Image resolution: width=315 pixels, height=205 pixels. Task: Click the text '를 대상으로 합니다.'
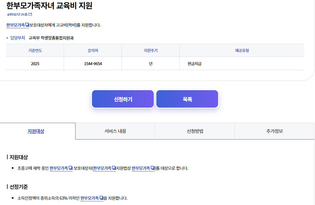[172, 168]
